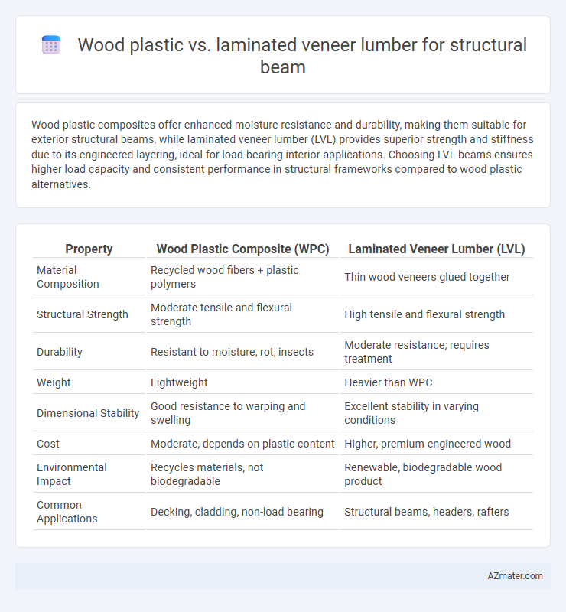The width and height of the screenshot is (566, 612).
Task: Click the calendar grid icon beside the title
Action: (x=51, y=44)
